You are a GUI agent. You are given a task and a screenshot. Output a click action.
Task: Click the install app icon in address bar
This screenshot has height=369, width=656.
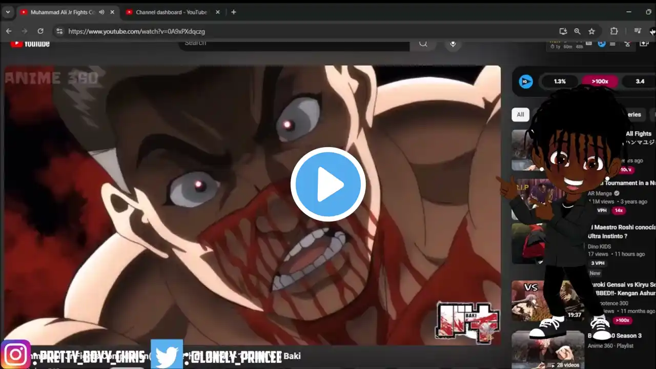click(563, 31)
